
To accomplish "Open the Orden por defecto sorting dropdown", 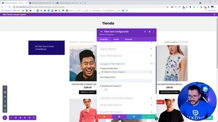I will [x=176, y=42].
